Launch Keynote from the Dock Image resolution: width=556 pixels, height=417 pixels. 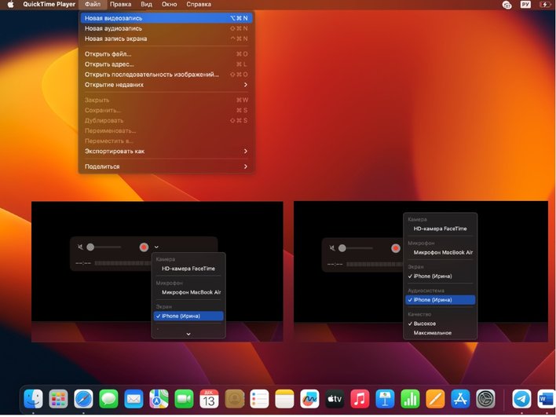pos(385,399)
